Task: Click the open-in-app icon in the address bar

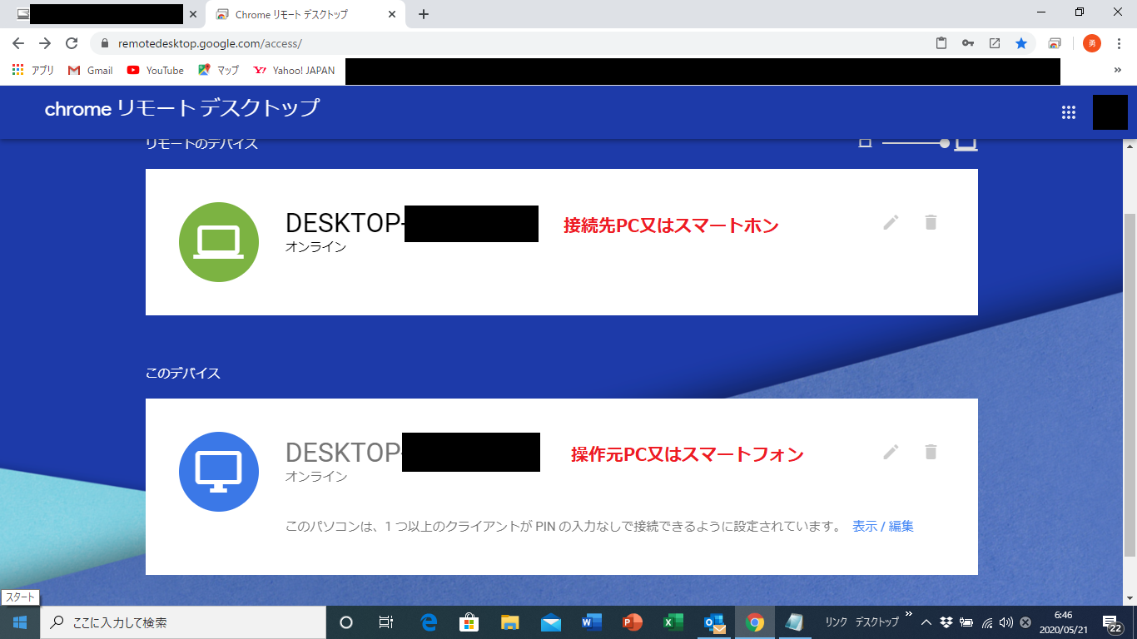Action: click(x=995, y=43)
